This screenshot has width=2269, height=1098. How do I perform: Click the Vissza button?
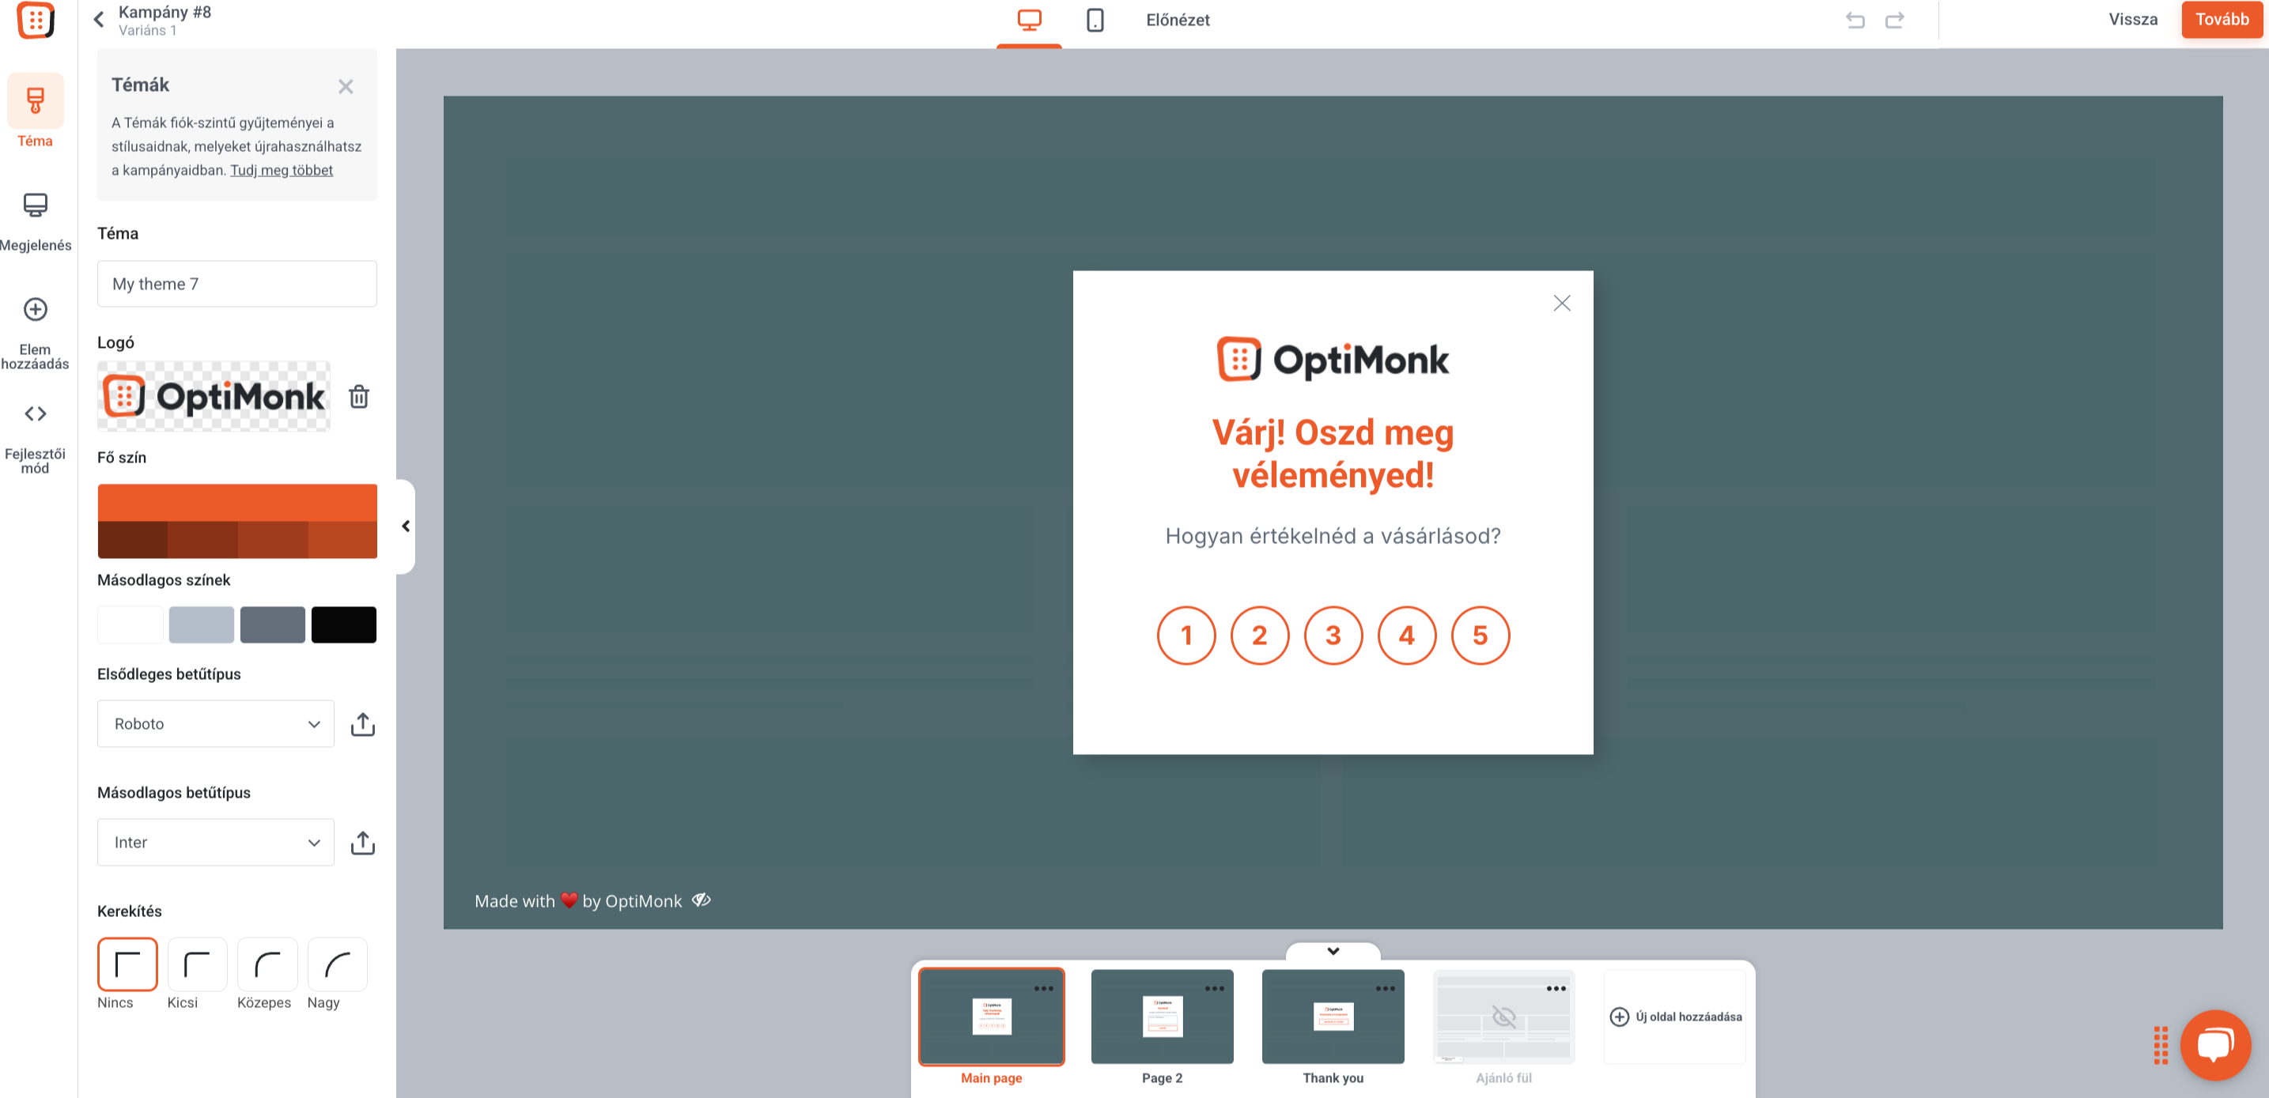tap(2132, 20)
